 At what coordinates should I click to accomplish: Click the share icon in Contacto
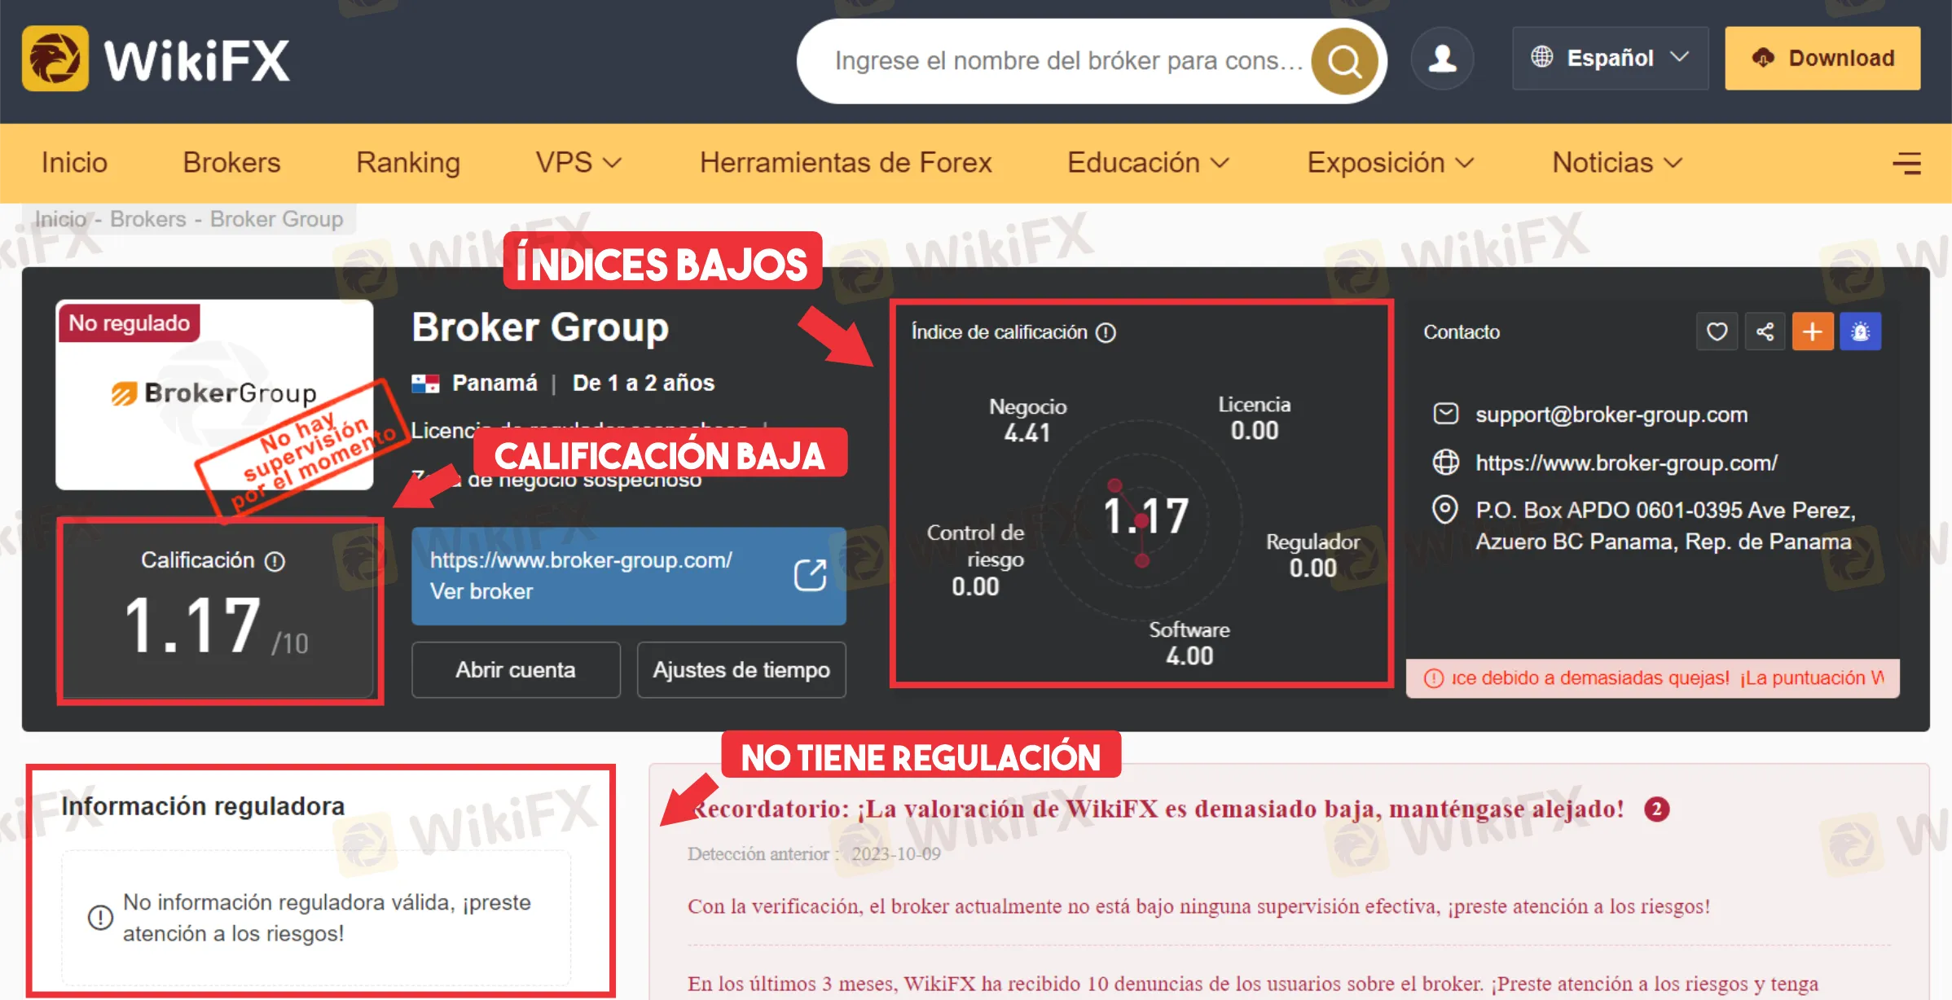pos(1765,331)
